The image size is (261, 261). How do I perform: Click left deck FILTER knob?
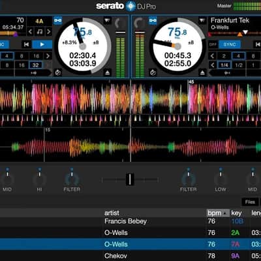tap(72, 179)
